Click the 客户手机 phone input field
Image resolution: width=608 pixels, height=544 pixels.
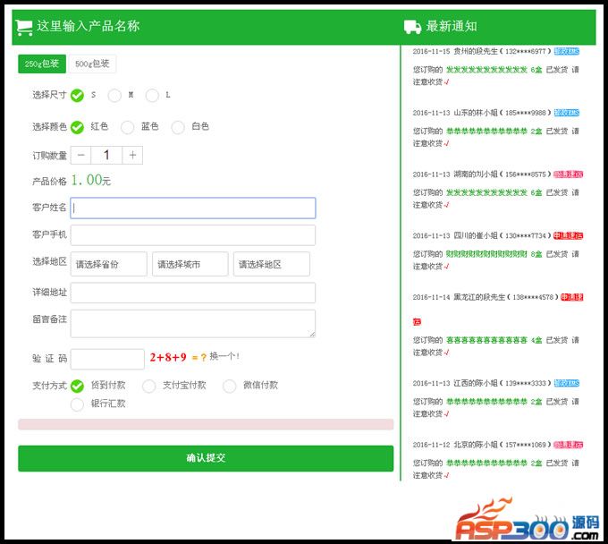pyautogui.click(x=193, y=235)
